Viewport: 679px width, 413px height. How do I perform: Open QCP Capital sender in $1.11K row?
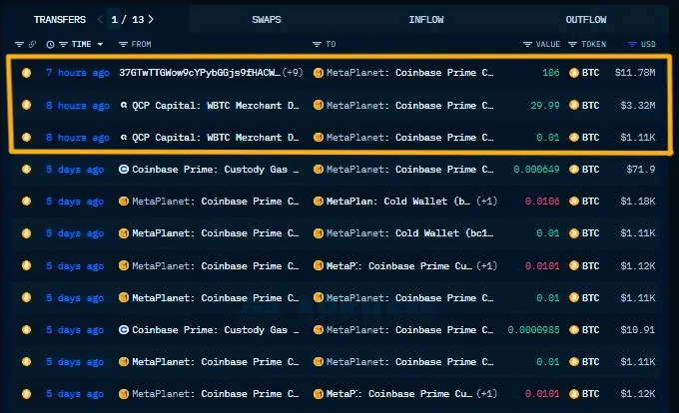tap(216, 138)
